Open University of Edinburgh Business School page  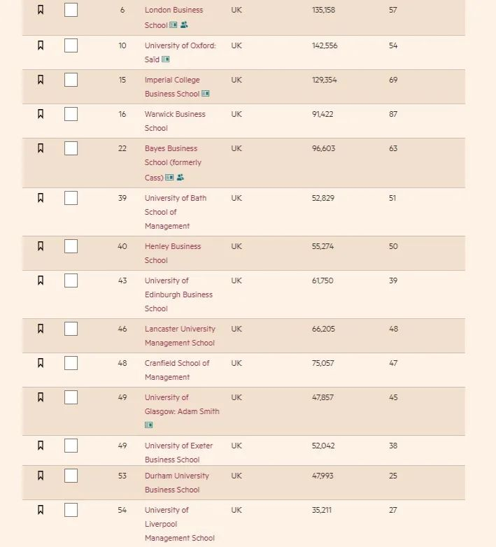click(x=178, y=294)
